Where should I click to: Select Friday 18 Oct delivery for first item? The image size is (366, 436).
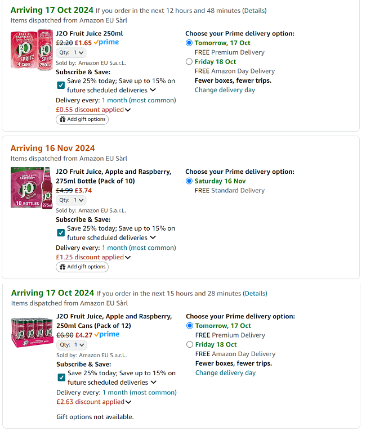coord(189,62)
